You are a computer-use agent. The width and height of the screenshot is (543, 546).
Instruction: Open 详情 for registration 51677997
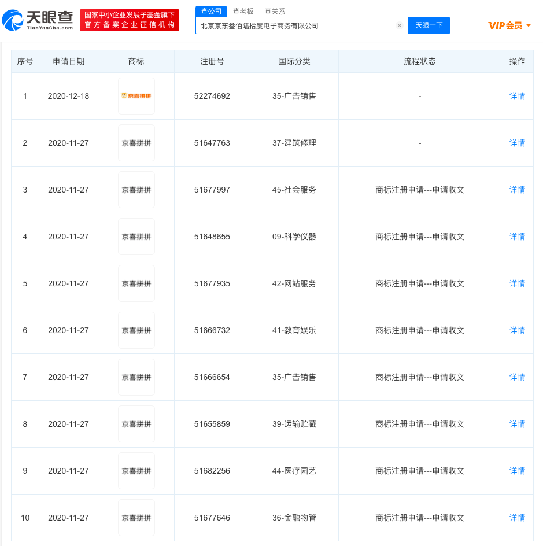coord(517,190)
